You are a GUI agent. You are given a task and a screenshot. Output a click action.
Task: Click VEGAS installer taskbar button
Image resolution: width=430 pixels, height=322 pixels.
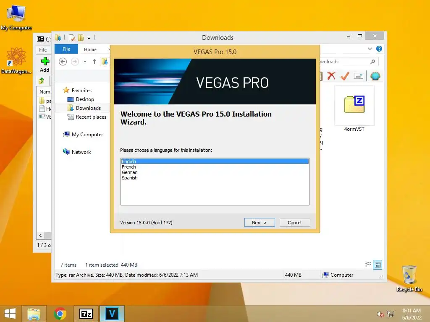point(112,314)
